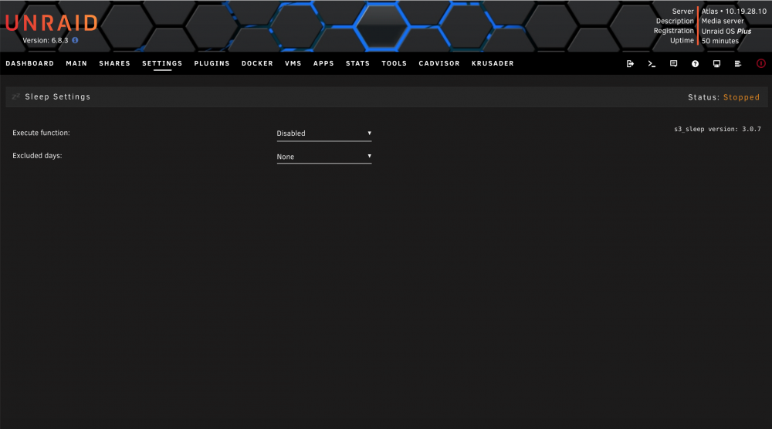Click the Execute function label
The image size is (772, 429).
tap(41, 133)
